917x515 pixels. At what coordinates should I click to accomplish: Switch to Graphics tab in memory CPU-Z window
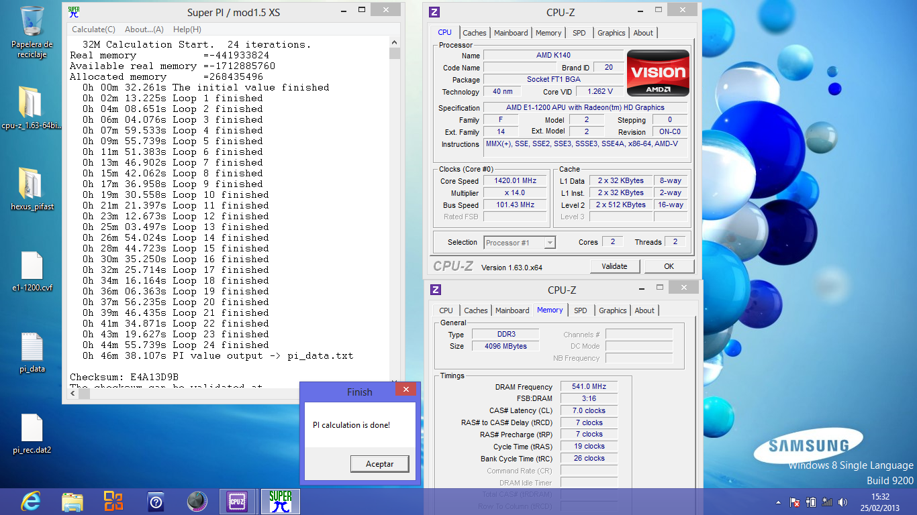(x=613, y=310)
